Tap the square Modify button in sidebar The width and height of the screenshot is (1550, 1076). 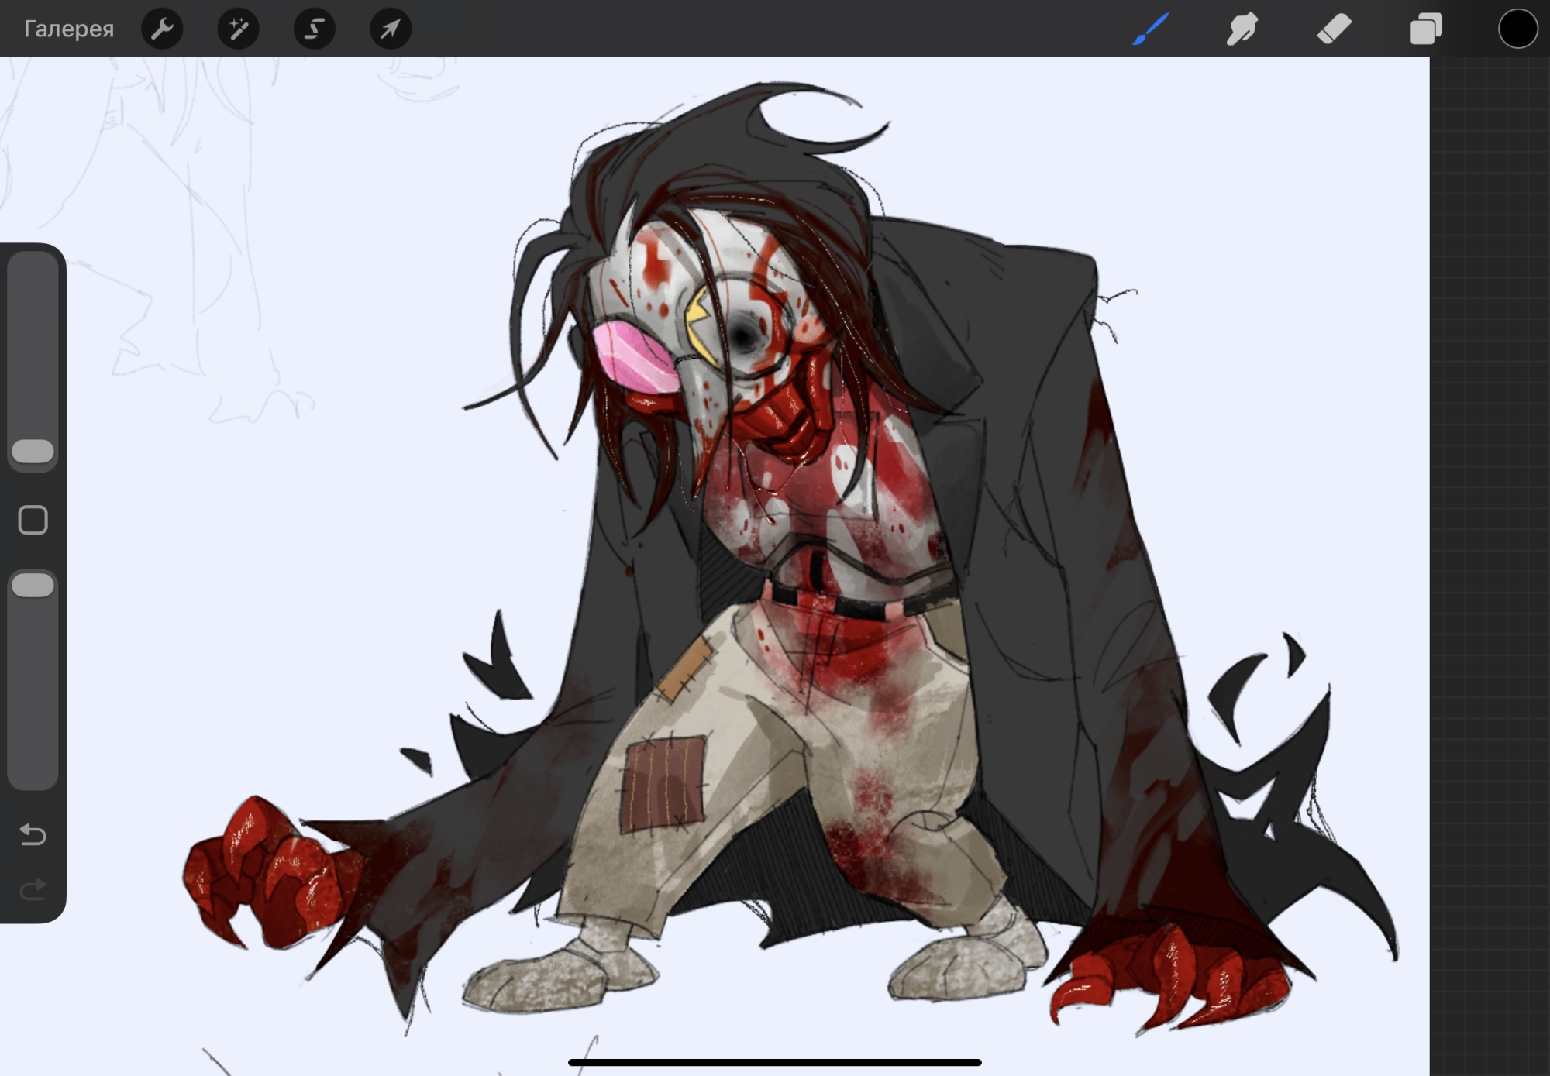[x=33, y=521]
